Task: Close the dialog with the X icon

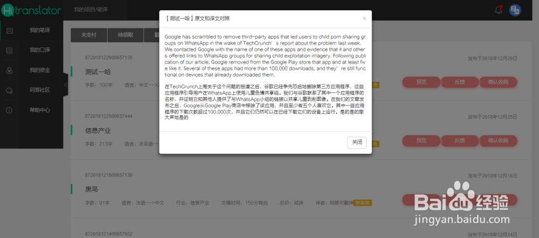Action: (x=364, y=18)
